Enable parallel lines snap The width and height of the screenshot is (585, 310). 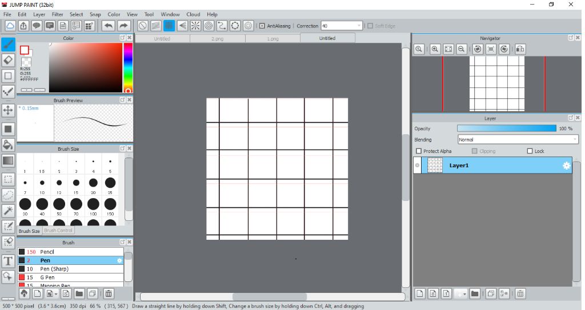156,26
